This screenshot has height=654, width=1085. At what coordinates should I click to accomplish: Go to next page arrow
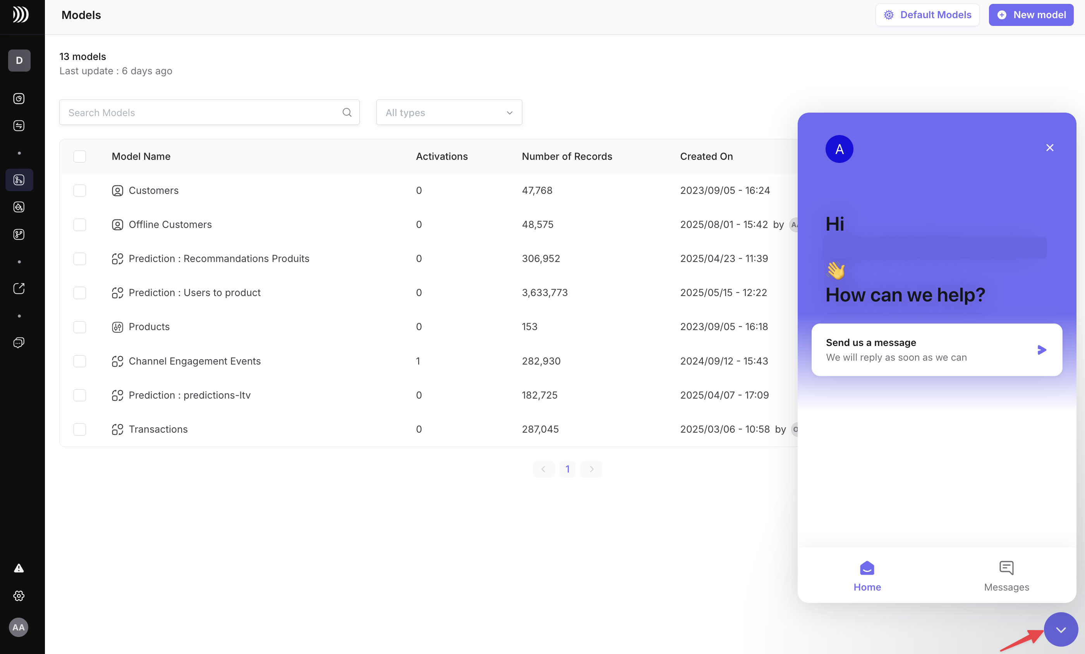click(x=591, y=469)
